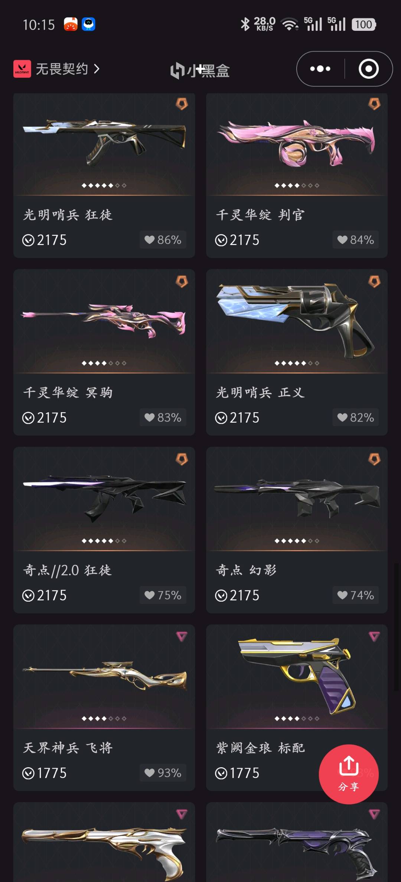Tap the circular close mini-program icon
The height and width of the screenshot is (882, 401).
(369, 69)
